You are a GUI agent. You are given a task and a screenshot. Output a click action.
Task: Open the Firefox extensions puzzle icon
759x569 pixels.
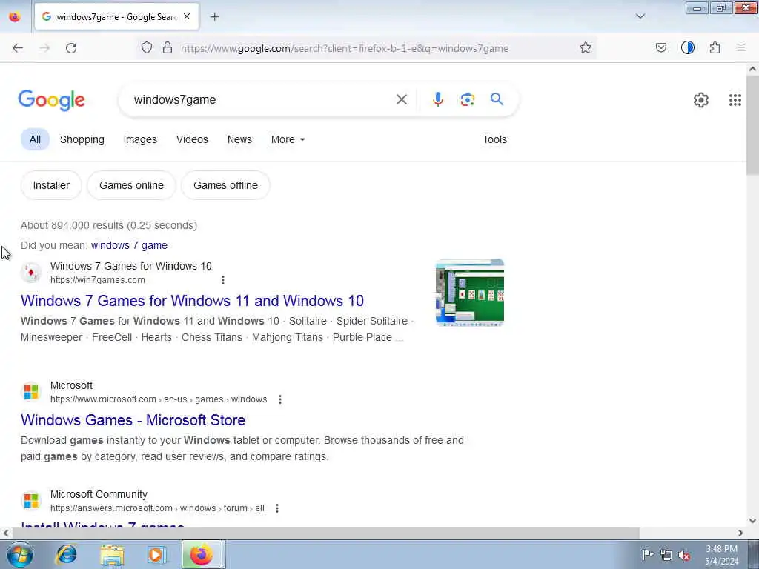click(715, 47)
